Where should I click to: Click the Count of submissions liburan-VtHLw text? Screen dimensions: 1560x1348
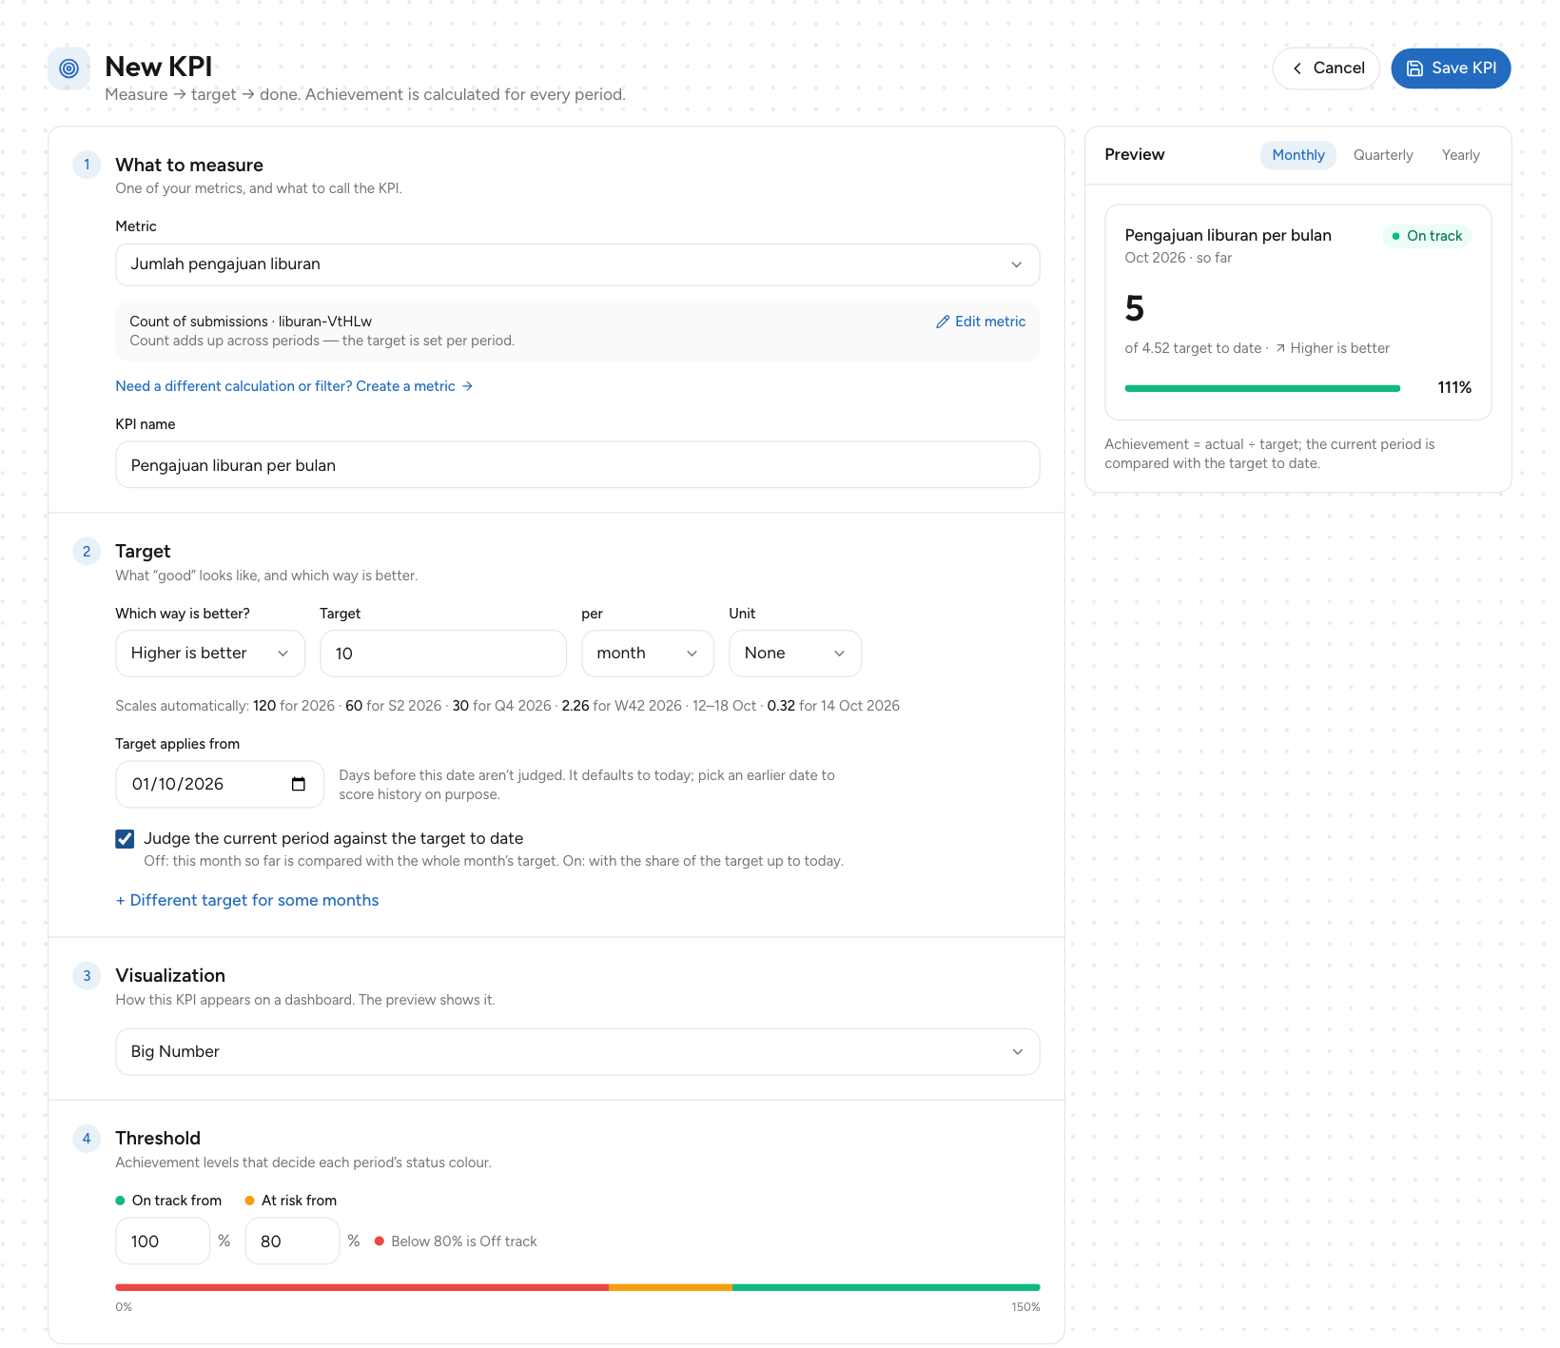250,322
